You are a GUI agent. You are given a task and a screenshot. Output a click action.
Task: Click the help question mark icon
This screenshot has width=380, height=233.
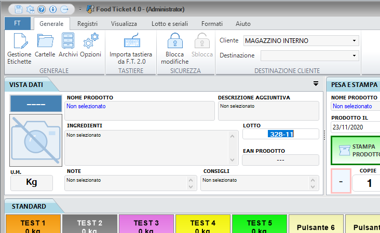[x=42, y=9]
